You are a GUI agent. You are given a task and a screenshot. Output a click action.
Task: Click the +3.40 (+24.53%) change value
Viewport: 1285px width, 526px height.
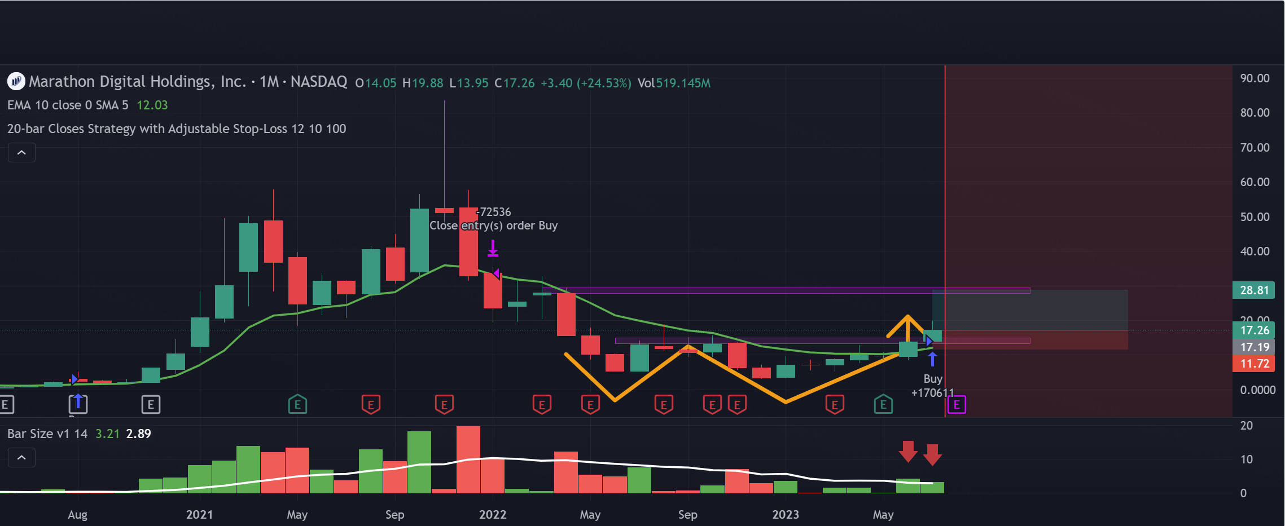tap(586, 83)
